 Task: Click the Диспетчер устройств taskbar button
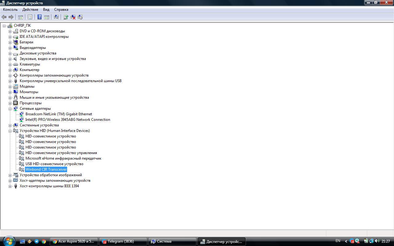(x=222, y=241)
